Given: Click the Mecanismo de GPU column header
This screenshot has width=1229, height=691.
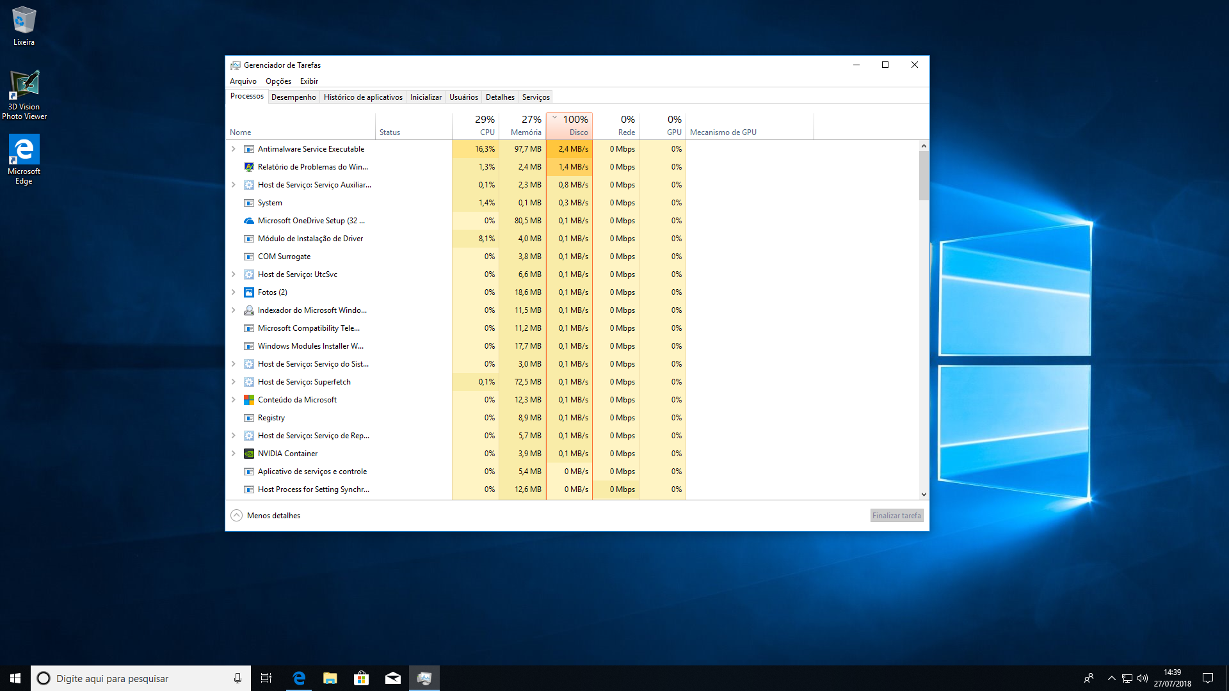Looking at the screenshot, I should click(x=750, y=125).
